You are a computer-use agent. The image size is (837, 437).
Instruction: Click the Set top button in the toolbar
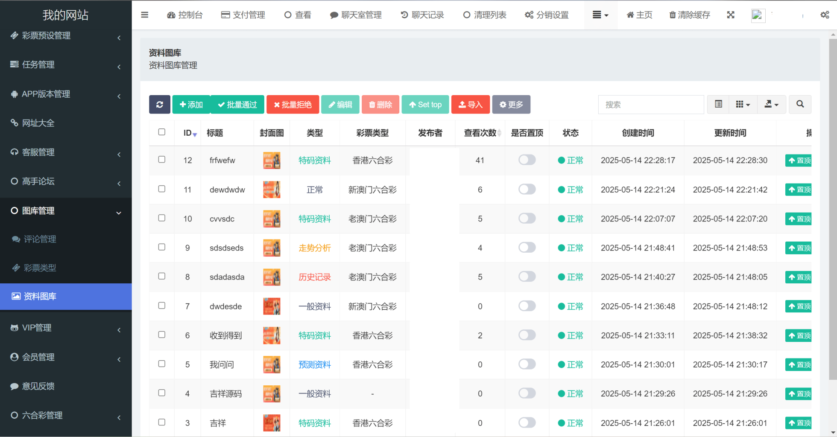coord(425,104)
